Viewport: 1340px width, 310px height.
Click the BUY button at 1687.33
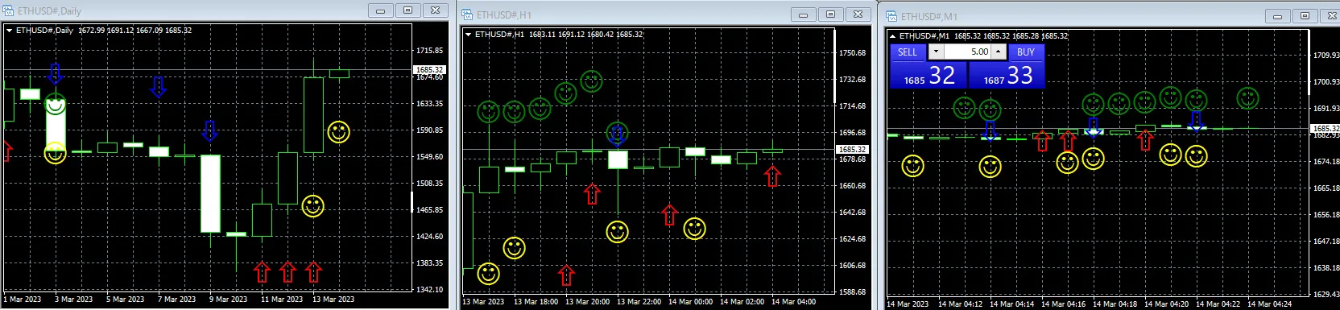1025,52
